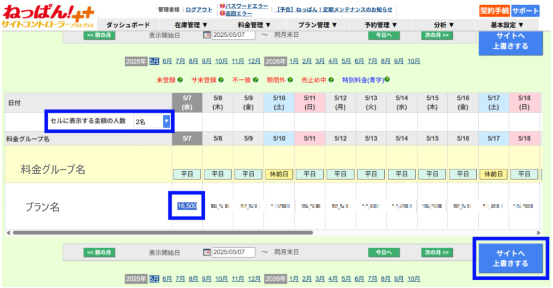Click the 平日 rate tag under 5/8

[x=218, y=174]
